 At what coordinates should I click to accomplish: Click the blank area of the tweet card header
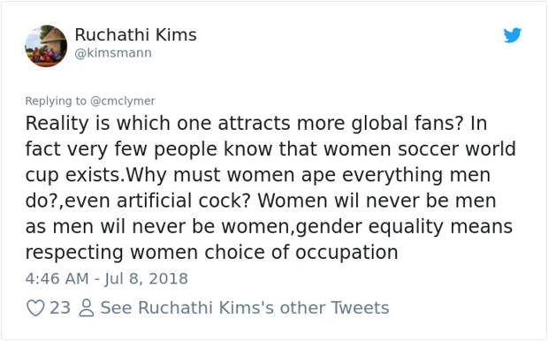click(349, 45)
